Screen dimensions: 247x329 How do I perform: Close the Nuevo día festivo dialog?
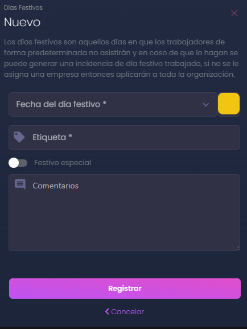(234, 13)
